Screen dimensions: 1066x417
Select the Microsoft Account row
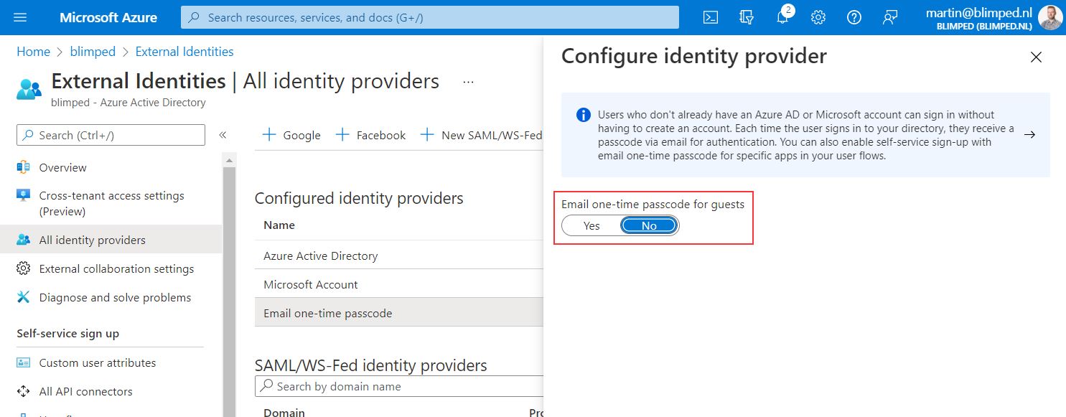point(399,284)
